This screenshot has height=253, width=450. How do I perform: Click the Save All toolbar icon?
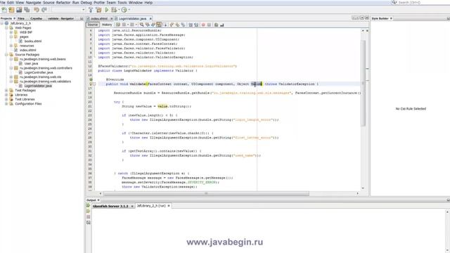[x=27, y=10]
